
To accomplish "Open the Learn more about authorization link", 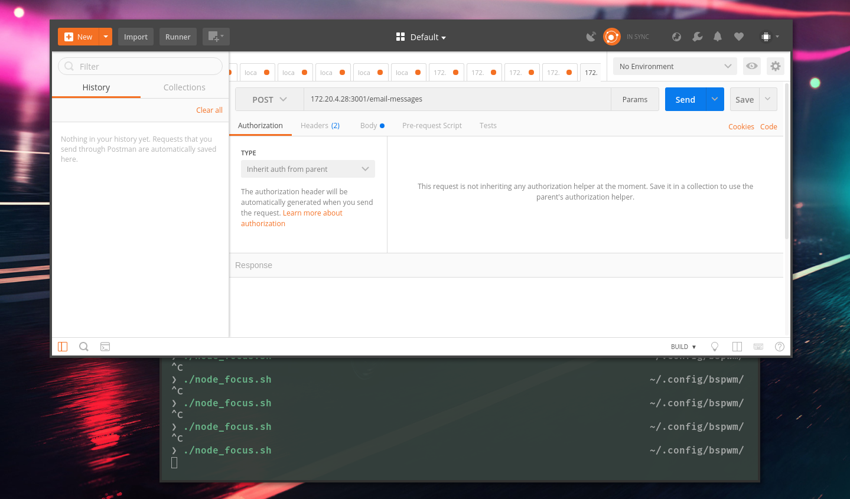I will click(x=312, y=213).
